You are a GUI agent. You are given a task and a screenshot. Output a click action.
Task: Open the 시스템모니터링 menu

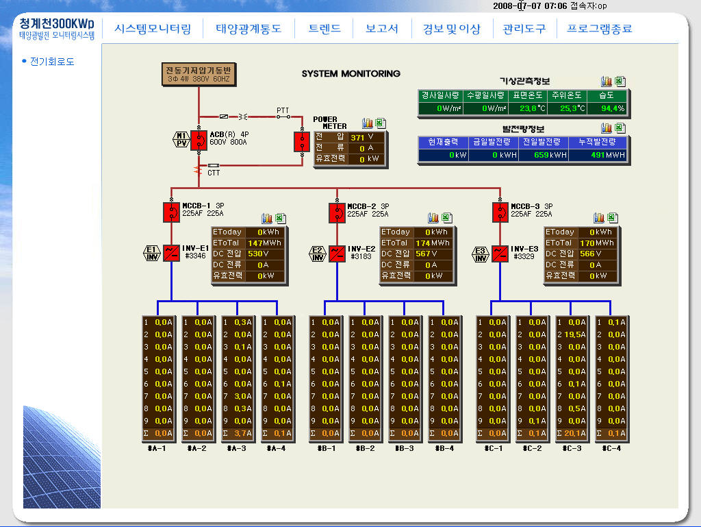point(153,29)
